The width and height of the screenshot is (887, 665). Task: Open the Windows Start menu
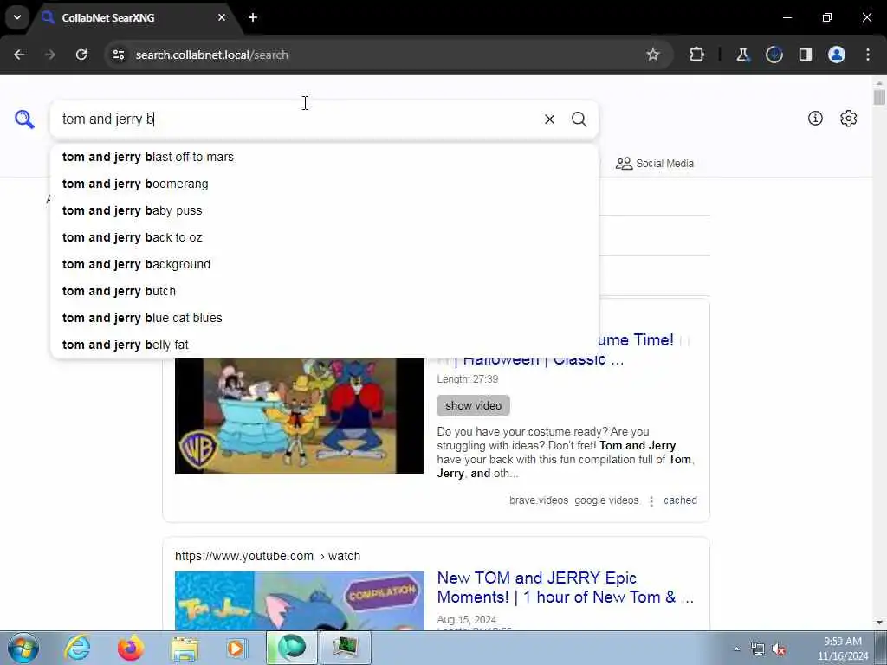pyautogui.click(x=23, y=648)
